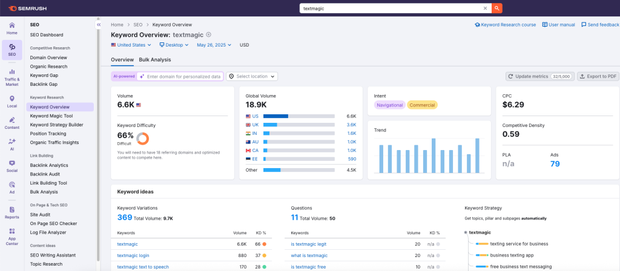
Task: Open SEO Writing Assistant in sidebar
Action: [53, 255]
